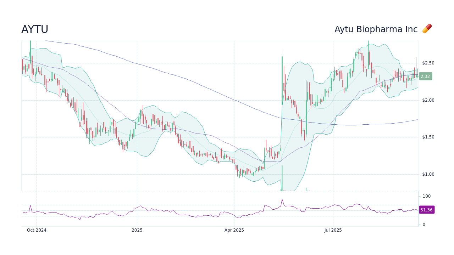The height and width of the screenshot is (255, 454).
Task: Click the lowest candlestick near one dollar
Action: [239, 175]
